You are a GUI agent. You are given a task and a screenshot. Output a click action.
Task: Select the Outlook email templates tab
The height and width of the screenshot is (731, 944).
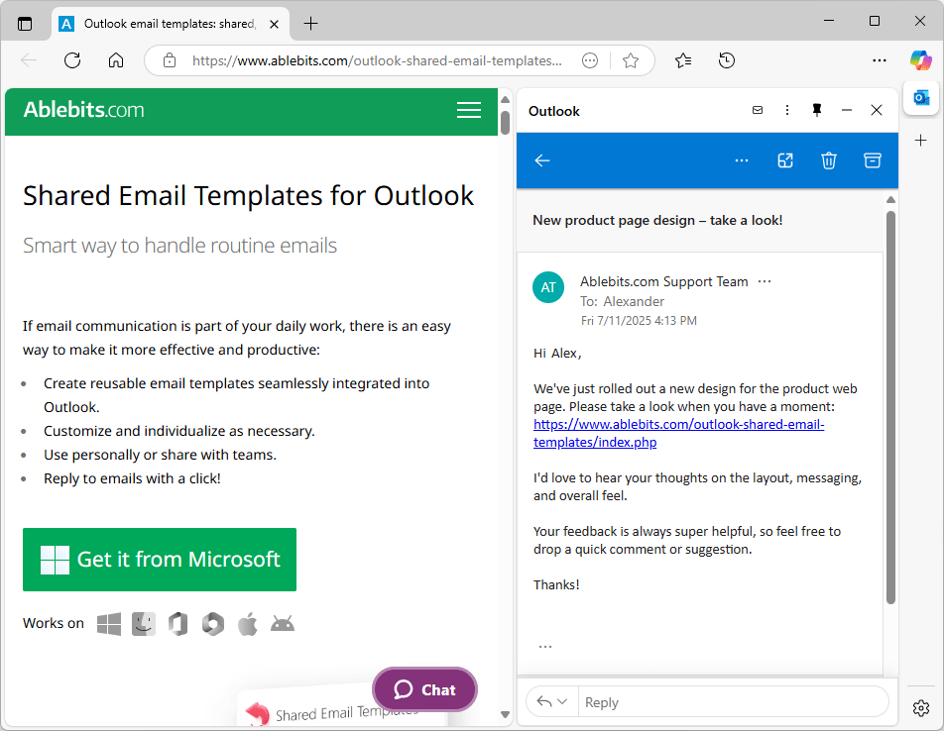pyautogui.click(x=171, y=24)
